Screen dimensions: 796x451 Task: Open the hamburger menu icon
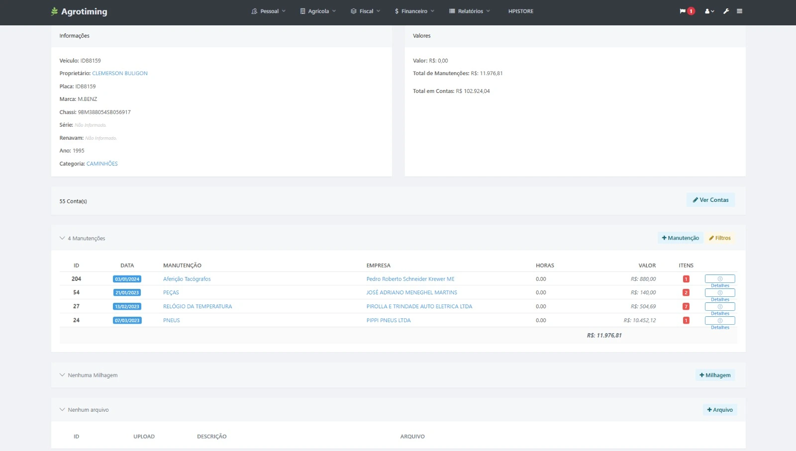point(740,11)
